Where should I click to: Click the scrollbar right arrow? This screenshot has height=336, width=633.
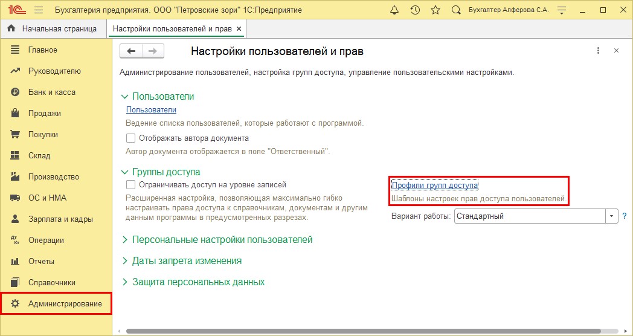627,331
